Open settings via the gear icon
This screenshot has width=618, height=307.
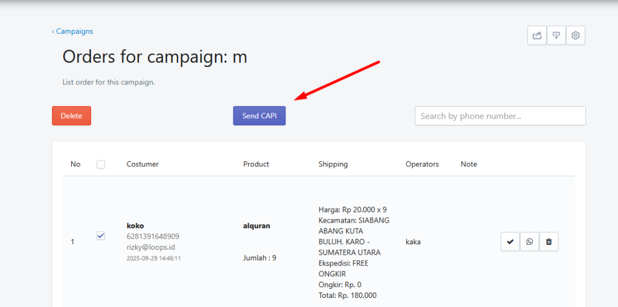click(575, 36)
